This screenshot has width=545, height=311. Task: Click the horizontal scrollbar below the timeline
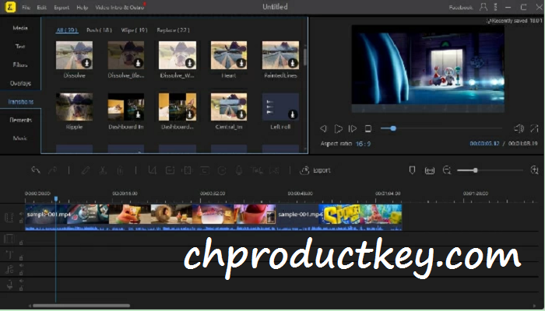[81, 306]
